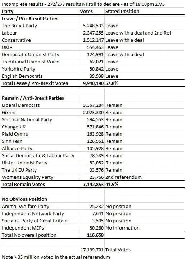Select the Green party name cell
This screenshot has height=263, width=186.
40,112
